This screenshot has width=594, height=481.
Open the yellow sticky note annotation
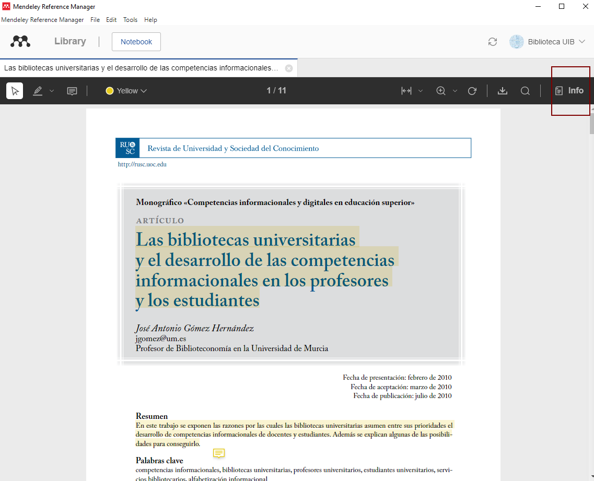[218, 453]
